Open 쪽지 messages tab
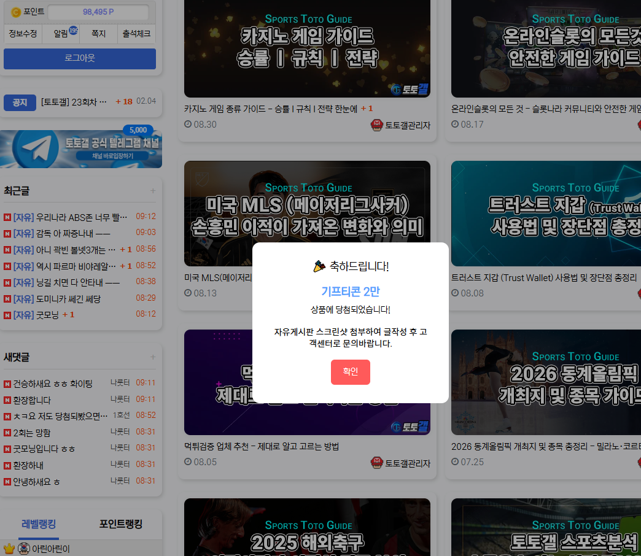 (x=98, y=34)
